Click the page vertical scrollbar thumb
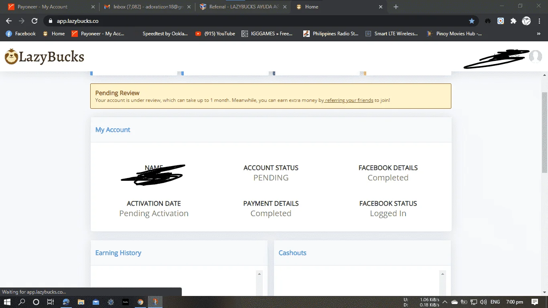Image resolution: width=548 pixels, height=308 pixels. 544,132
